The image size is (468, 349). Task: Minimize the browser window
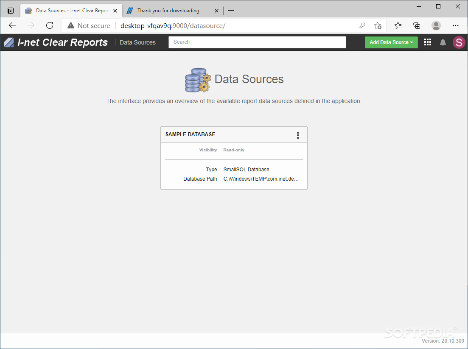(419, 6)
